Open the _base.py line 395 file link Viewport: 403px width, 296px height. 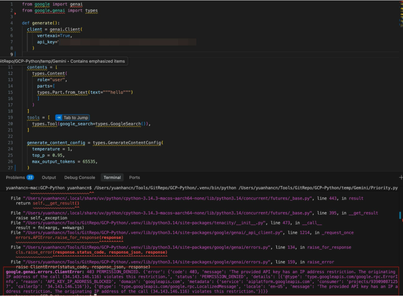point(168,213)
